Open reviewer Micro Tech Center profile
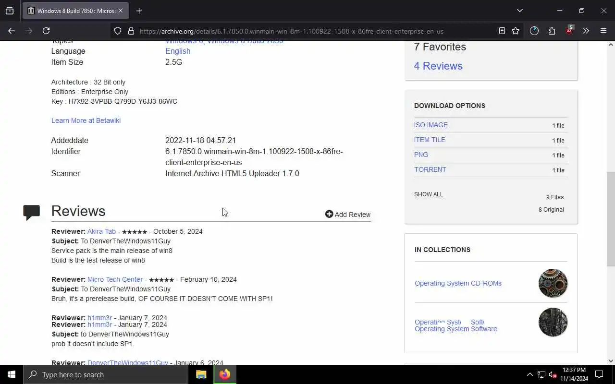 click(x=115, y=279)
